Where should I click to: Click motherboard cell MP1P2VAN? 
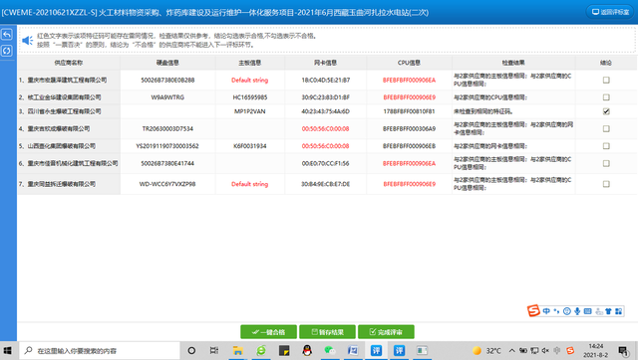pyautogui.click(x=250, y=111)
